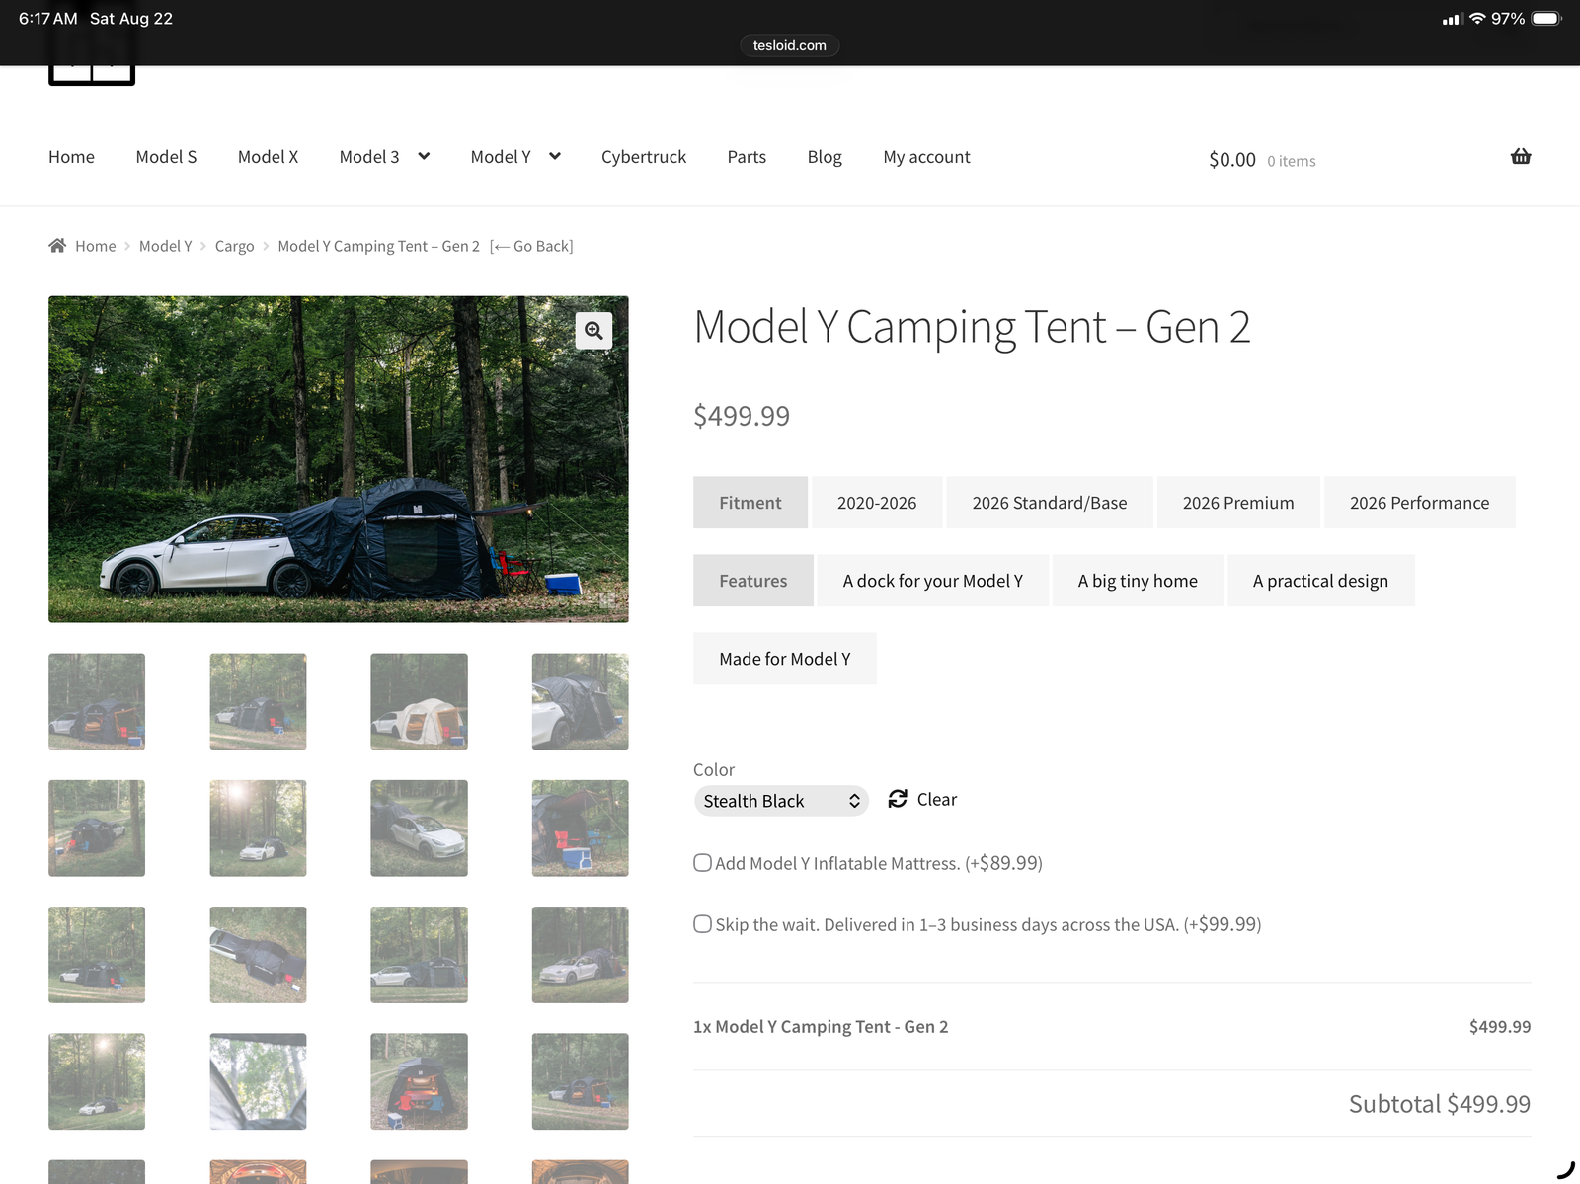
Task: Select the beige tent thumbnail
Action: 419,701
